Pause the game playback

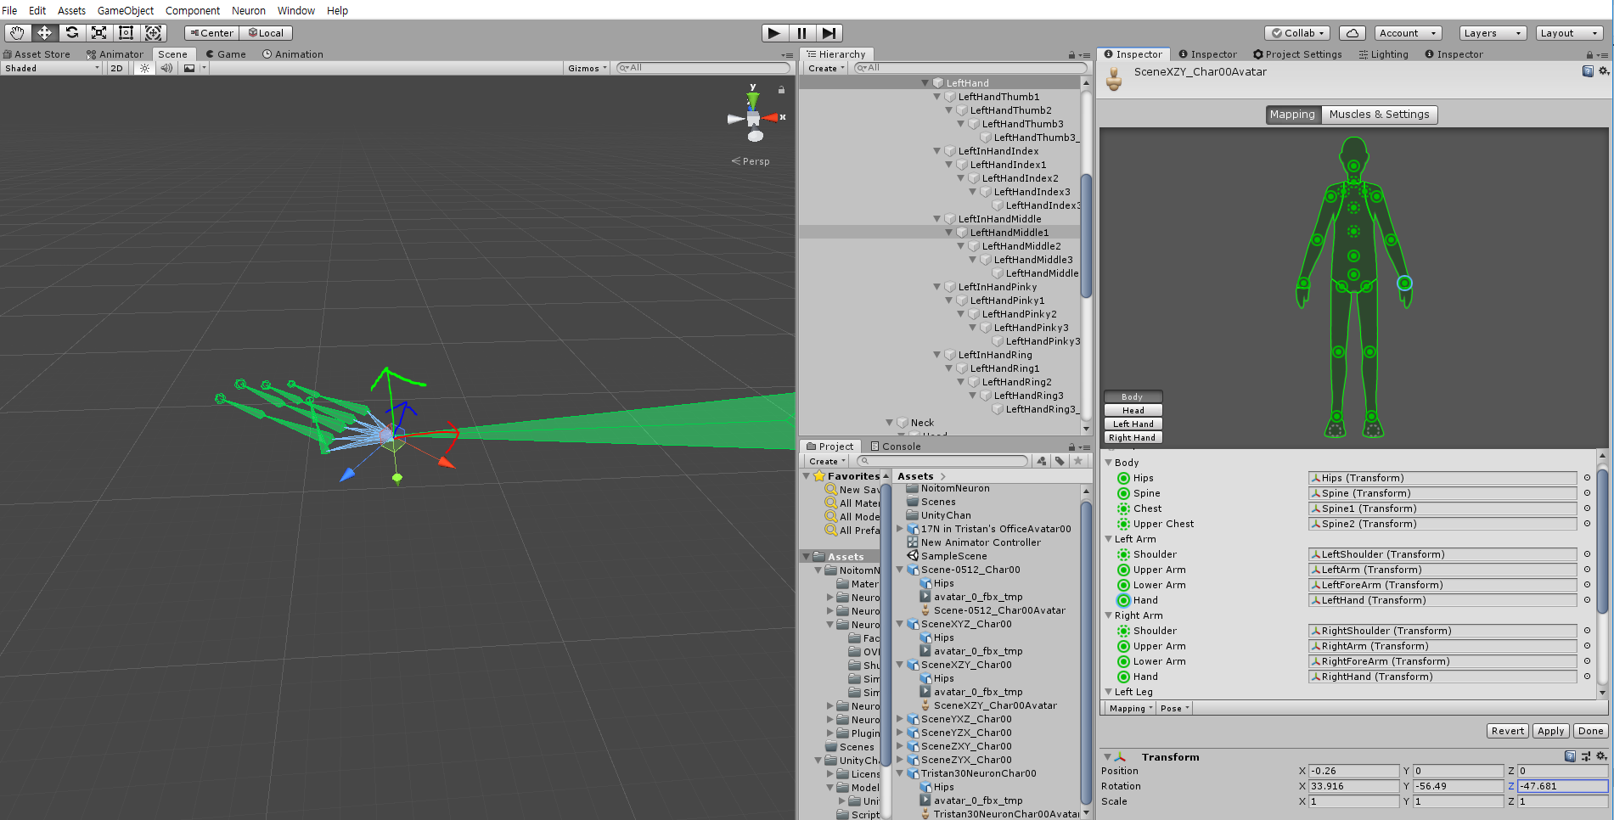pyautogui.click(x=801, y=33)
